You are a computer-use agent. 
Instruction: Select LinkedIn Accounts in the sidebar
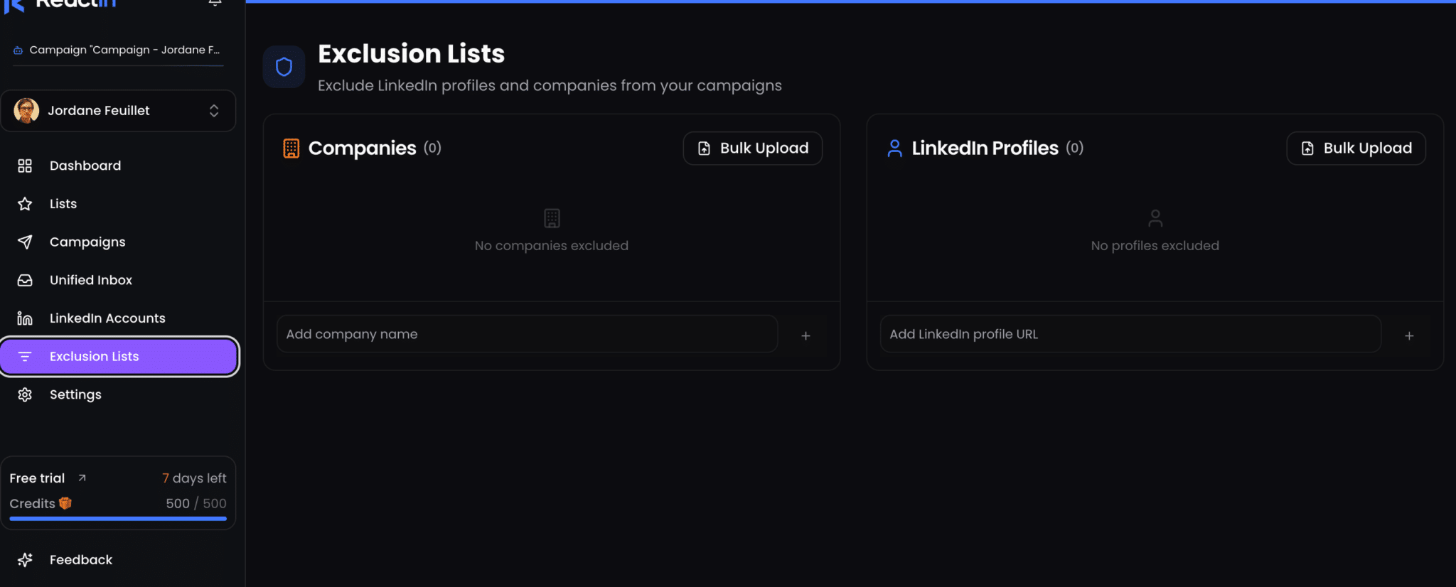tap(107, 318)
